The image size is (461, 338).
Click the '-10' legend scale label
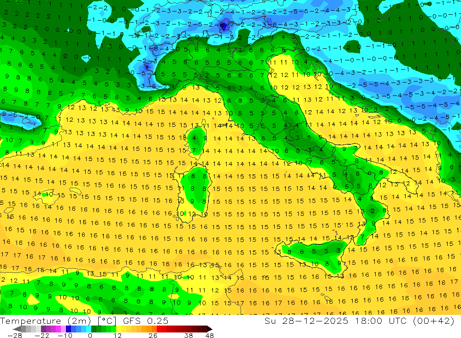pyautogui.click(x=65, y=336)
